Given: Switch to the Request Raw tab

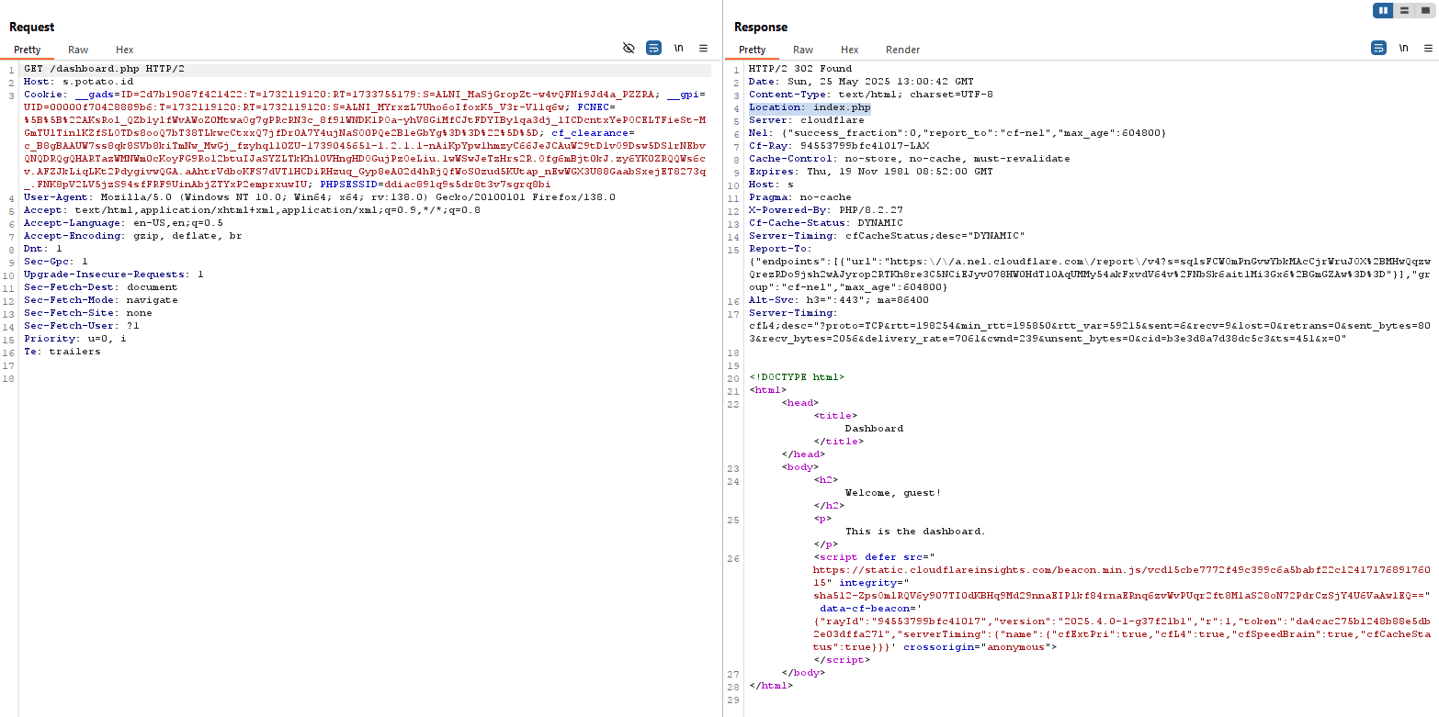Looking at the screenshot, I should coord(78,50).
